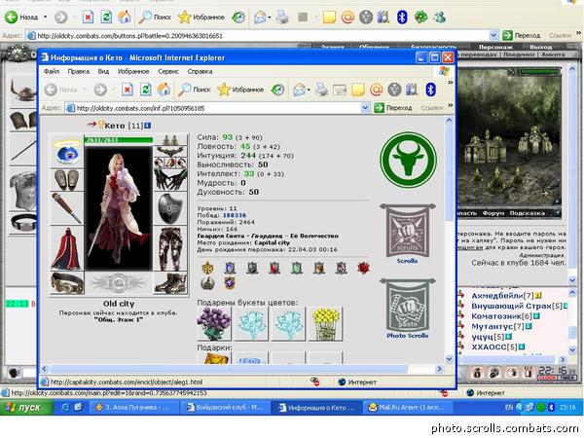Select player Мутантус[7] in the chat list

coord(497,327)
